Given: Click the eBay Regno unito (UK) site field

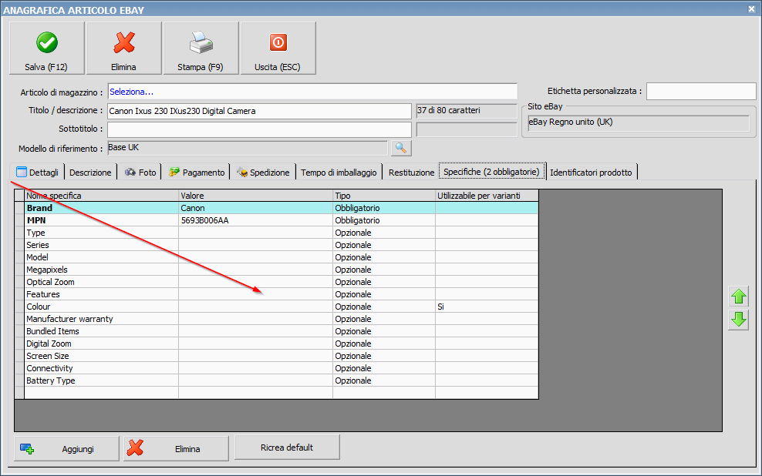Looking at the screenshot, I should click(x=639, y=122).
